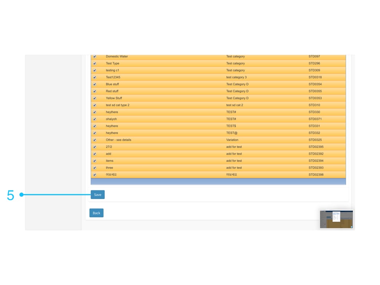Open the small preview thumbnail

pos(336,219)
